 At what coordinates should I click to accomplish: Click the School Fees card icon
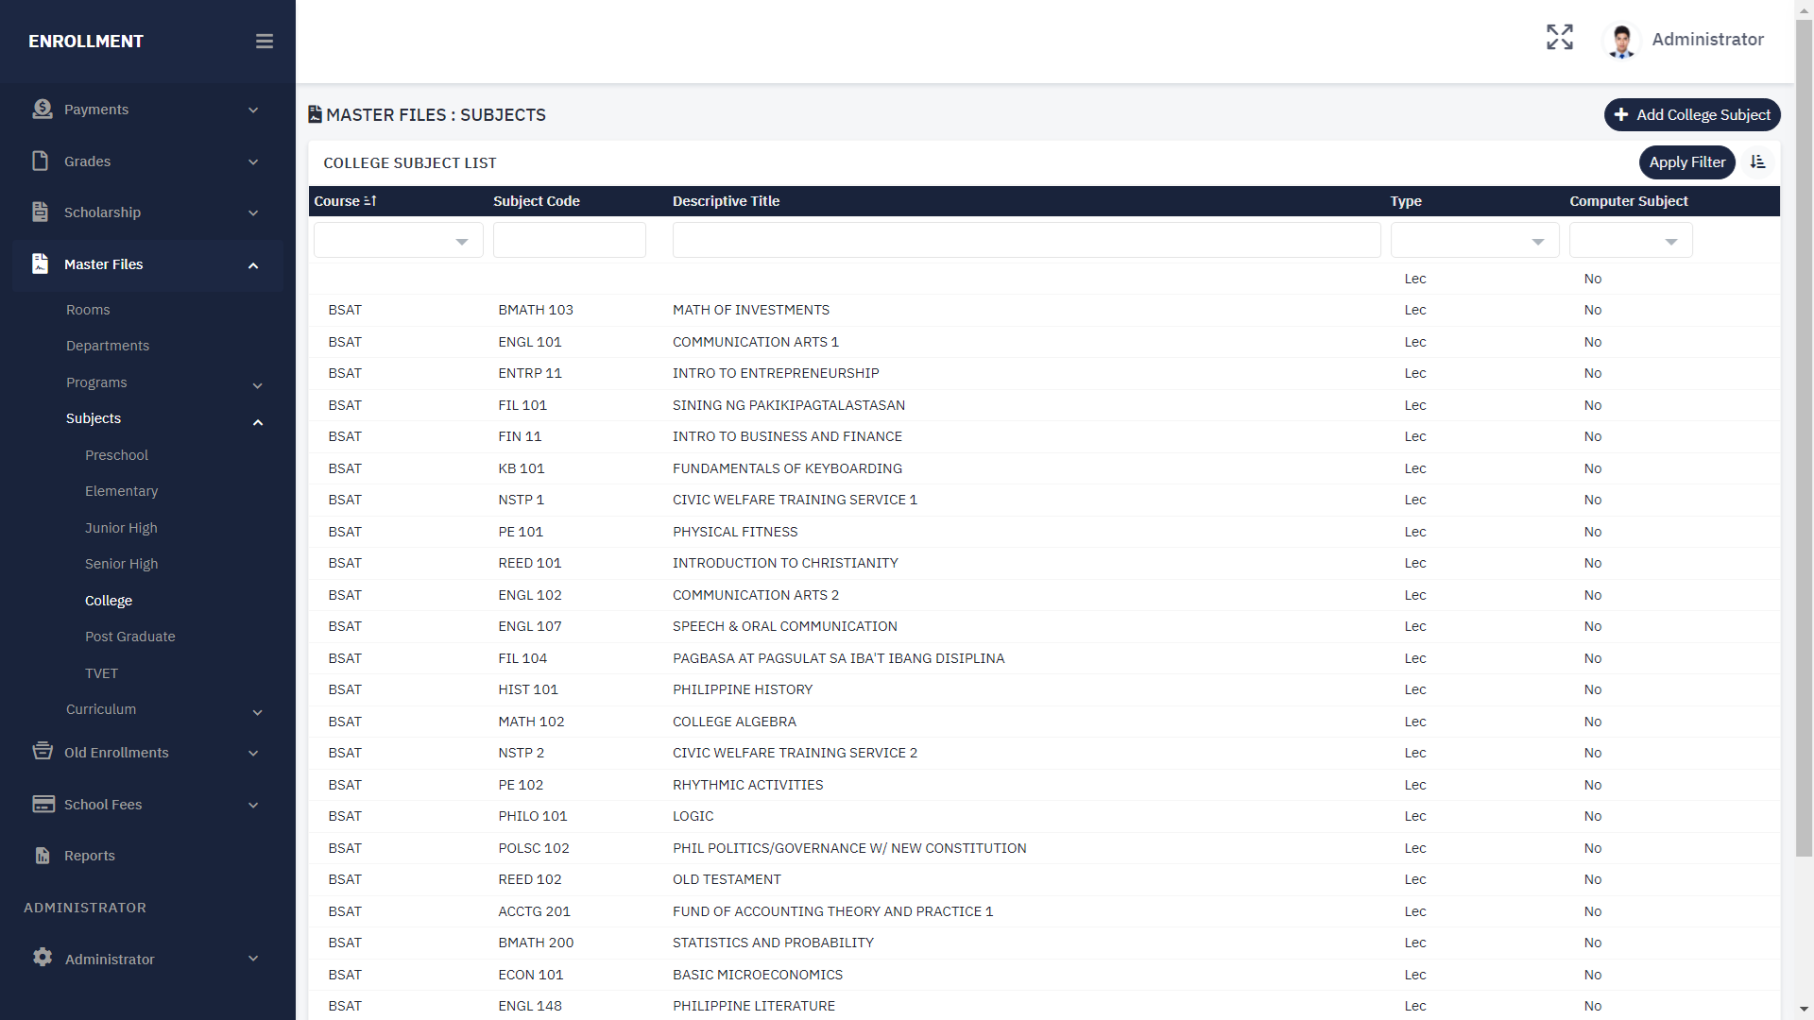pyautogui.click(x=43, y=804)
